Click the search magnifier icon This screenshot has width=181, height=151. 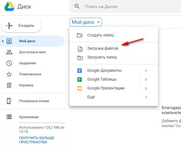coord(77,6)
